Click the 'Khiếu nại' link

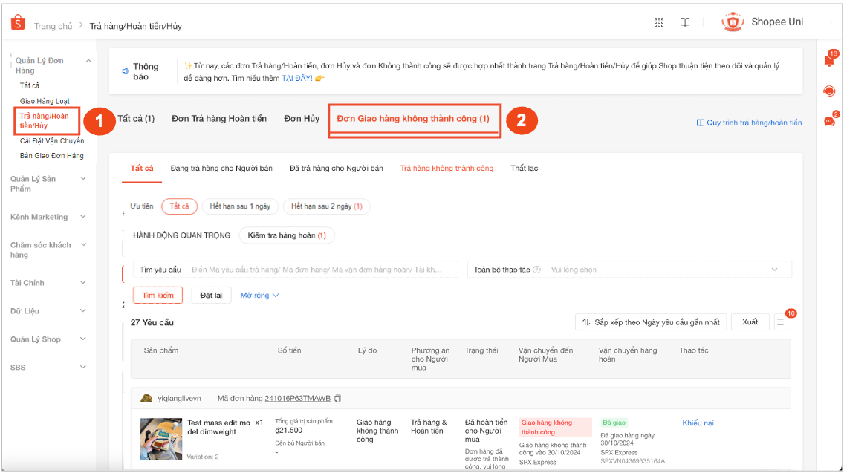click(x=698, y=423)
